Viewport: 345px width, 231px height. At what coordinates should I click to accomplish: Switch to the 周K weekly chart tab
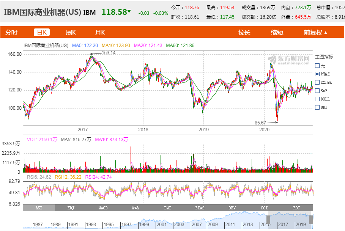tap(71, 32)
